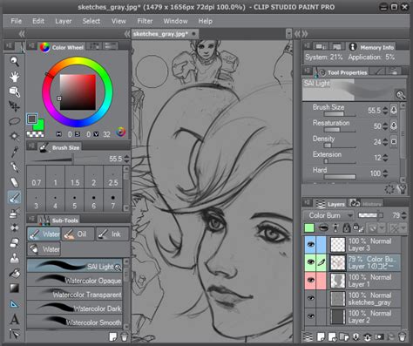Viewport: 413px width, 346px height.
Task: Select the Pencil tool
Action: [x=14, y=182]
